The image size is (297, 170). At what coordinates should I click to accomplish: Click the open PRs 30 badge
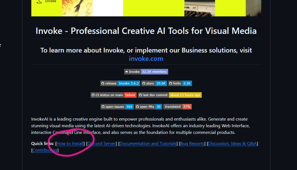[x=148, y=107]
